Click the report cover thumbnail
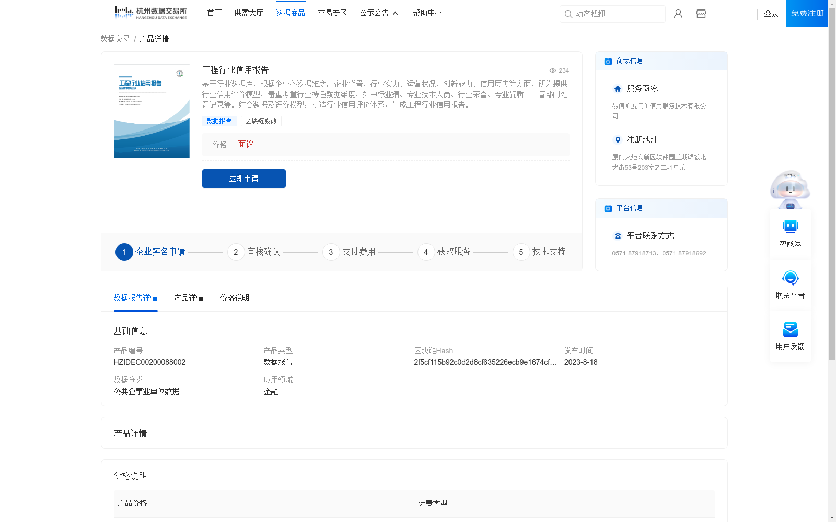Image resolution: width=836 pixels, height=522 pixels. point(152,111)
